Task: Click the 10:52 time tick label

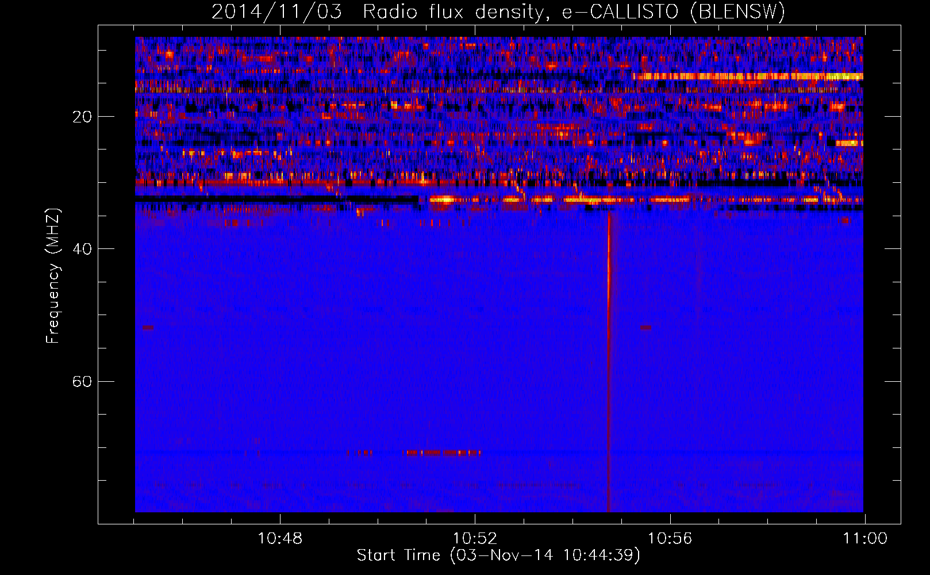Action: 475,539
